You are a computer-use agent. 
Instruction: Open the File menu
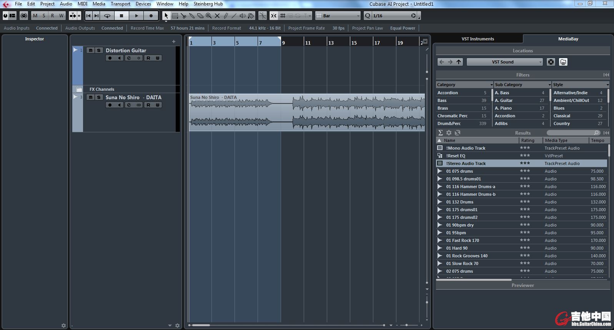click(18, 4)
